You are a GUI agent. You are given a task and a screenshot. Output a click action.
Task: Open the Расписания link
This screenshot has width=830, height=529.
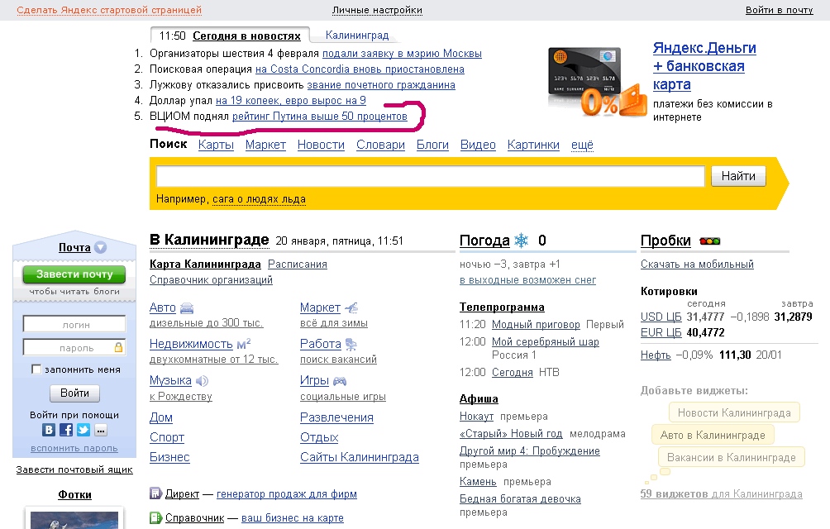tap(298, 264)
